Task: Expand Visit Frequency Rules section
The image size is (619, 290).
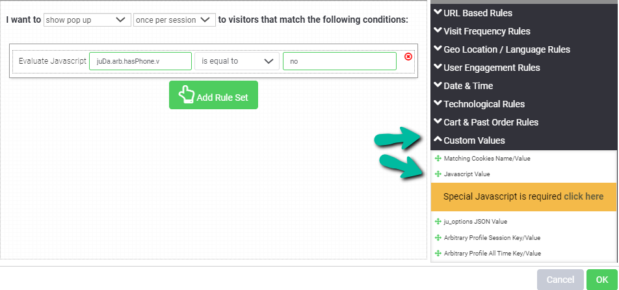Action: [482, 31]
